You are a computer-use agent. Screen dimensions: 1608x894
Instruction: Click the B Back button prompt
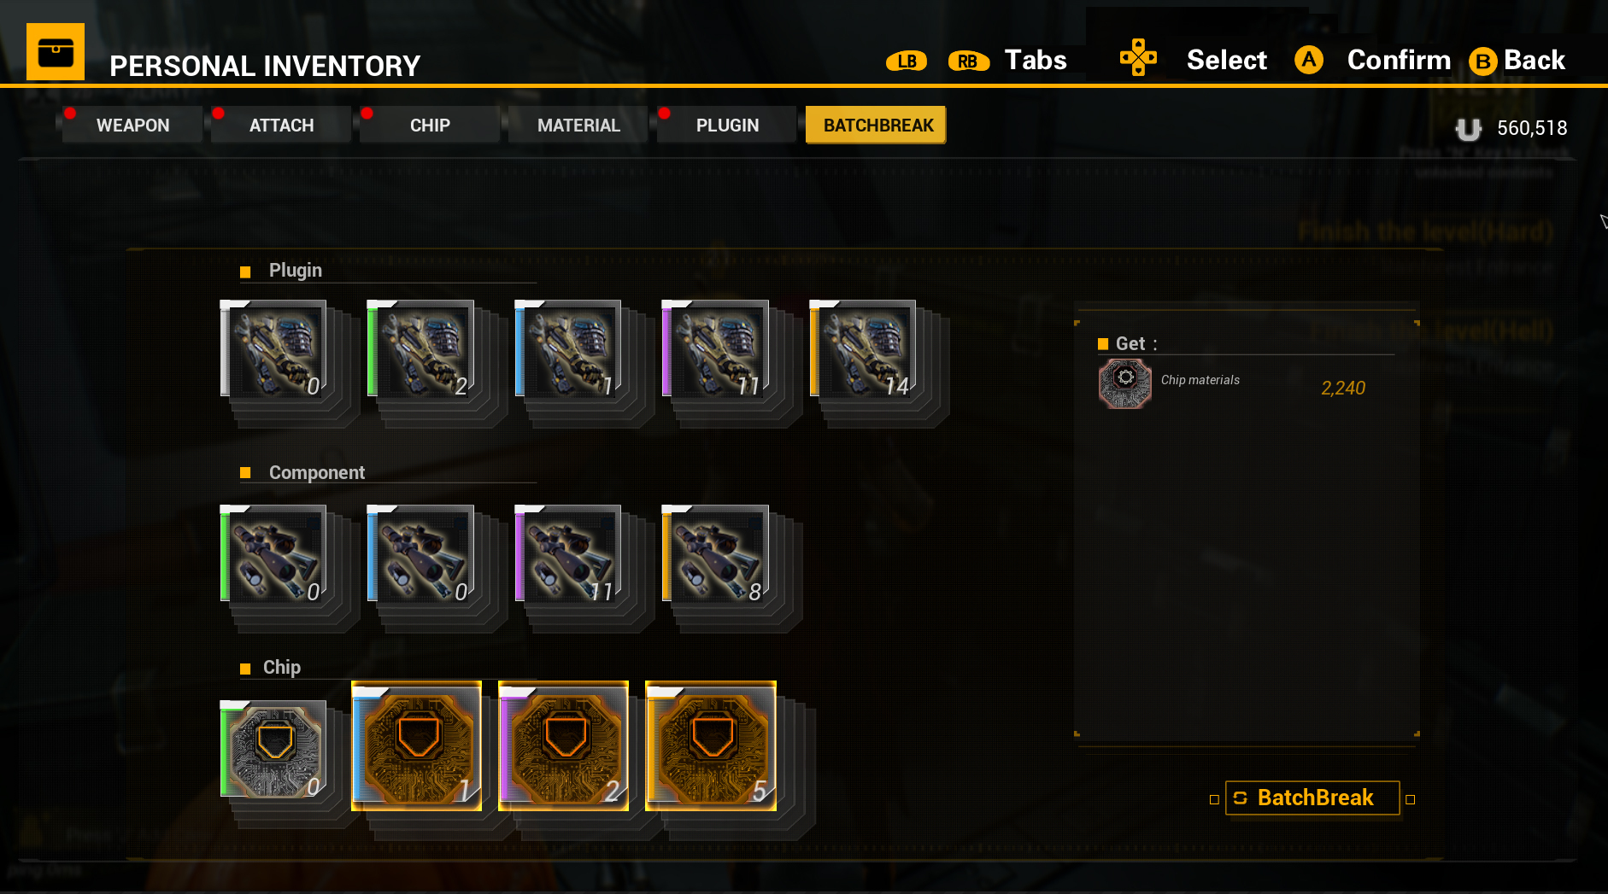point(1517,61)
